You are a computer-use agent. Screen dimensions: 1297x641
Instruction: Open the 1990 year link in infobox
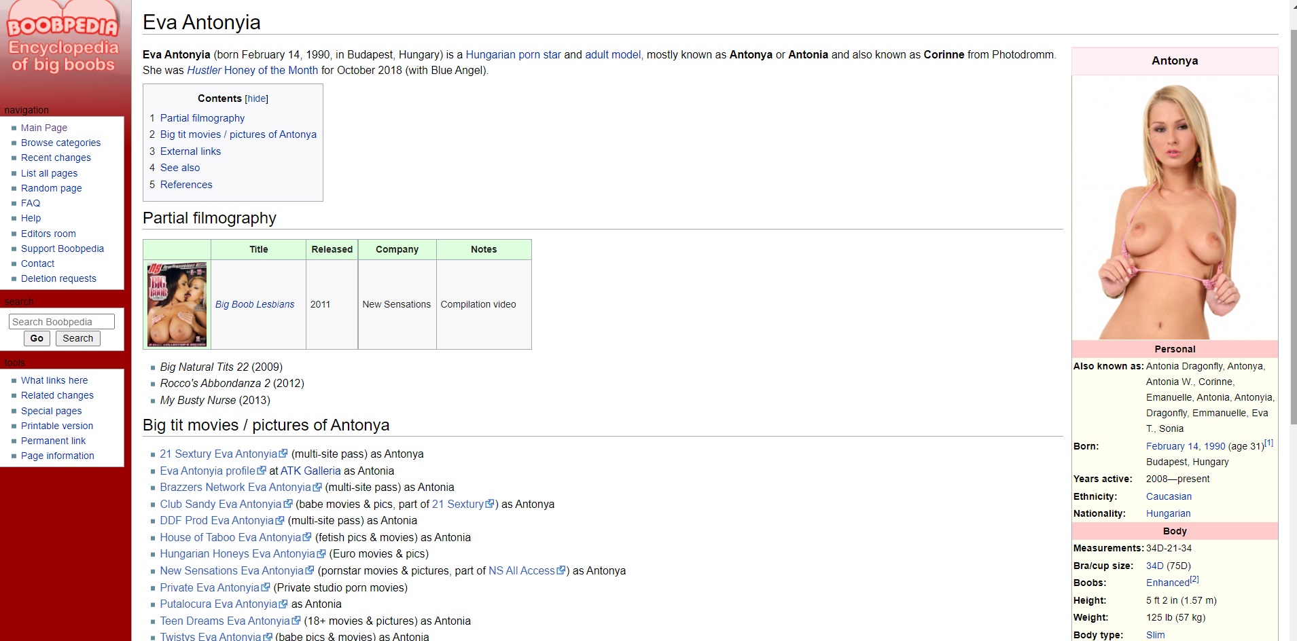click(1215, 446)
